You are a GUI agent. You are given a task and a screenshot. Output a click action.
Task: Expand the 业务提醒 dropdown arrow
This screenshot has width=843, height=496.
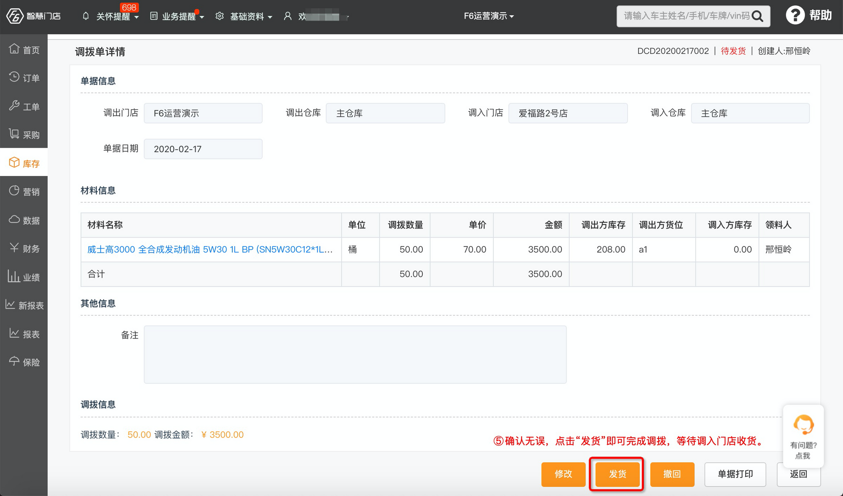[x=202, y=17]
